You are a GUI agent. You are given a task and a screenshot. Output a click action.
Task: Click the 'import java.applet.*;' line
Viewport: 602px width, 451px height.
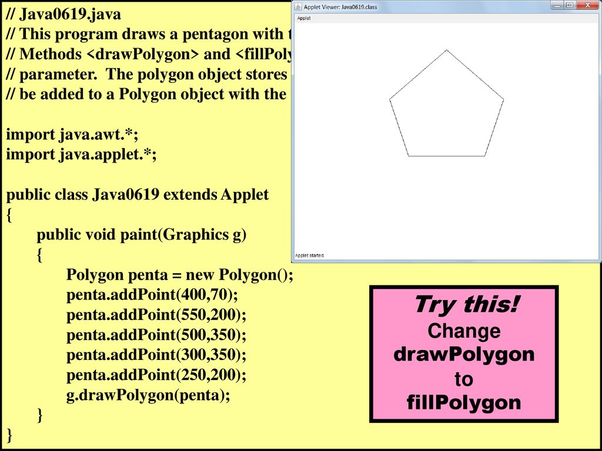[x=81, y=154]
